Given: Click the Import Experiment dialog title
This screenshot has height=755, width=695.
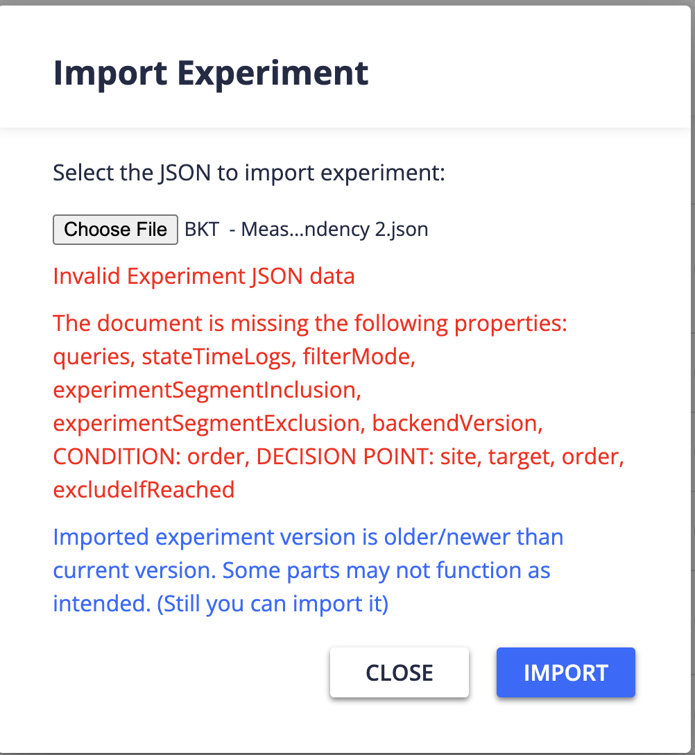Looking at the screenshot, I should point(210,72).
